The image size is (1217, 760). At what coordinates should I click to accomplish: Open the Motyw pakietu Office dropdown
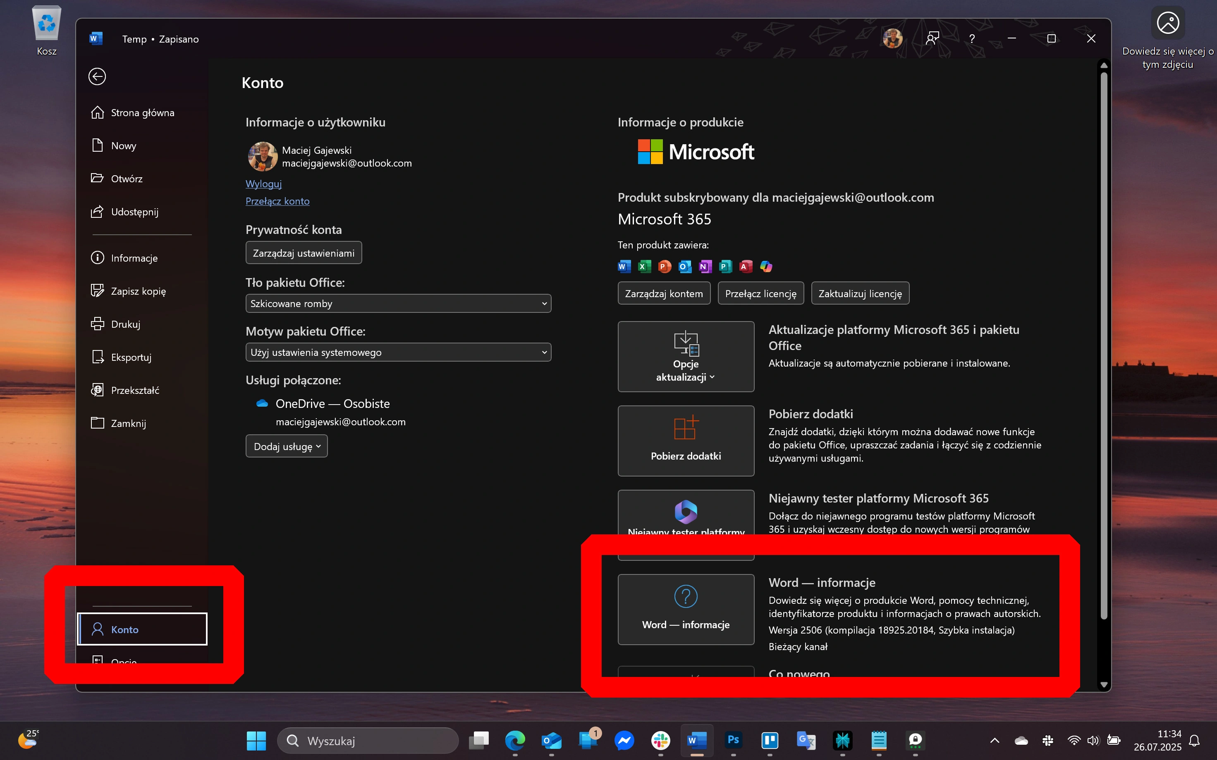coord(398,353)
